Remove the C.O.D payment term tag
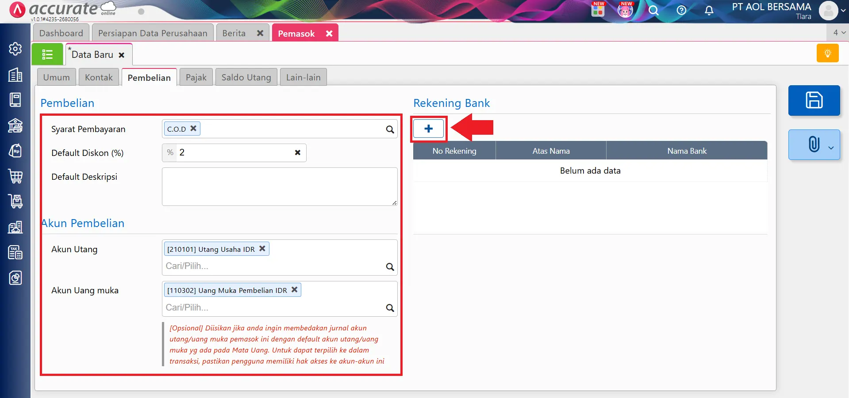Image resolution: width=849 pixels, height=398 pixels. (x=193, y=129)
